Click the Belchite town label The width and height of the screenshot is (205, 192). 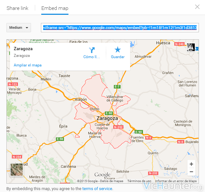pos(123,172)
